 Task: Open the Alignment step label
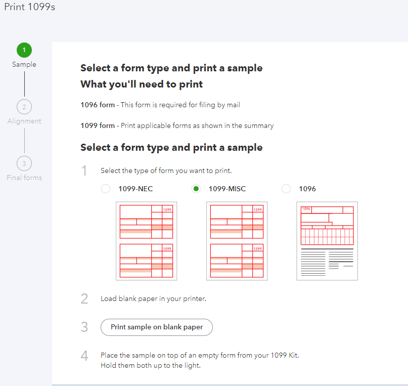pos(24,121)
